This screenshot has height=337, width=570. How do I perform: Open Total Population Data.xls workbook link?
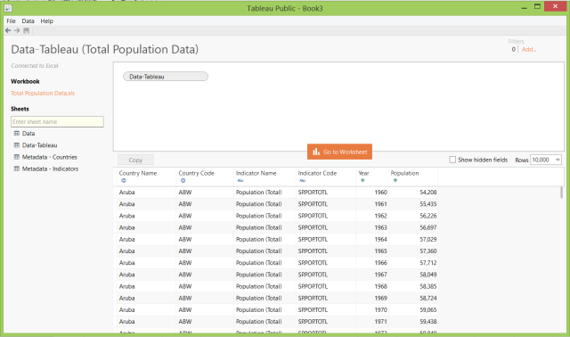pos(43,94)
